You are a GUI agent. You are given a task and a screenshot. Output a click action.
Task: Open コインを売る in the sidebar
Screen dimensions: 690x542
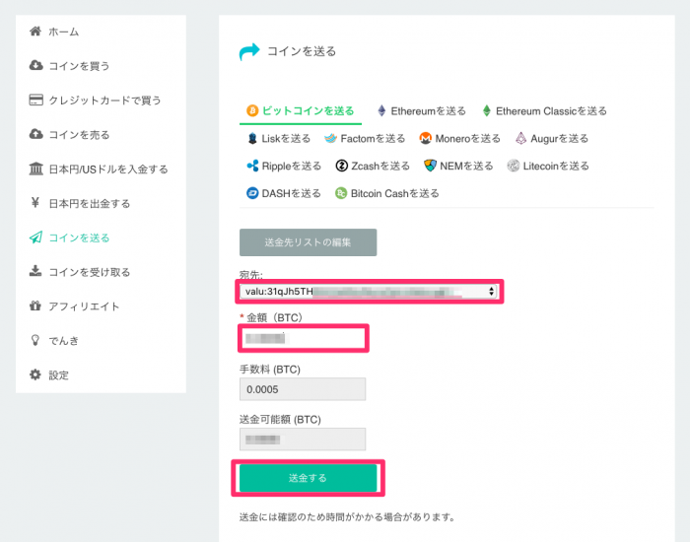pyautogui.click(x=79, y=135)
